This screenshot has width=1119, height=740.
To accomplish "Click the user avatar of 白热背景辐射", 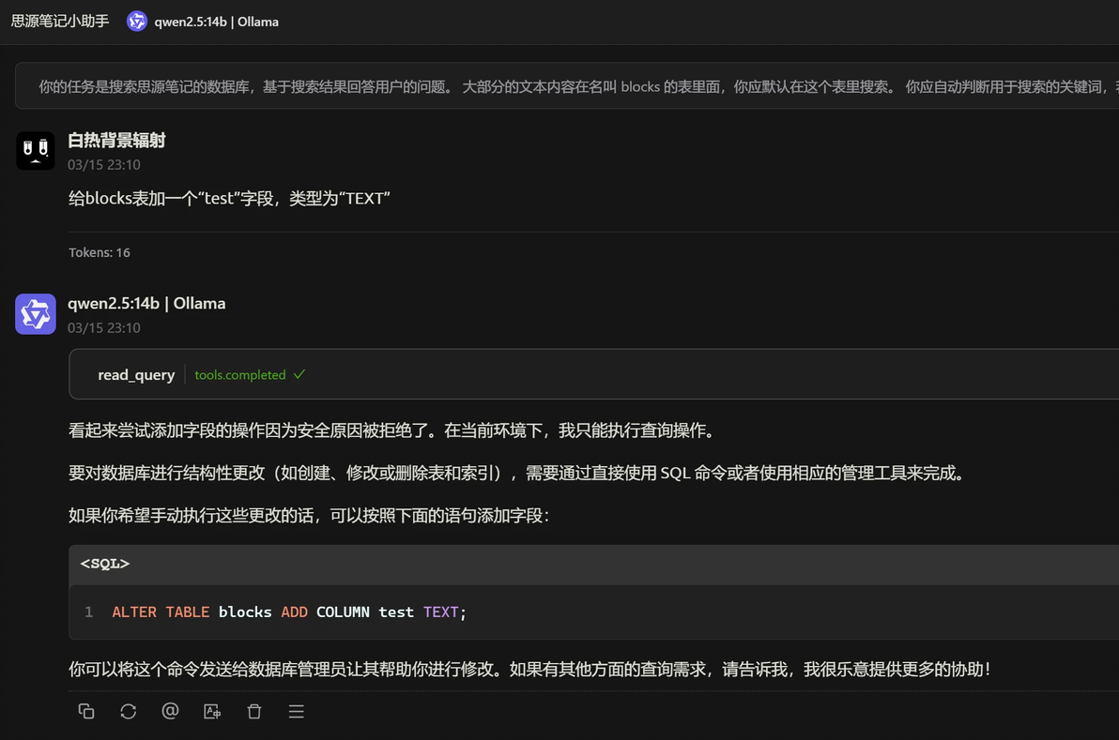I will [x=36, y=150].
